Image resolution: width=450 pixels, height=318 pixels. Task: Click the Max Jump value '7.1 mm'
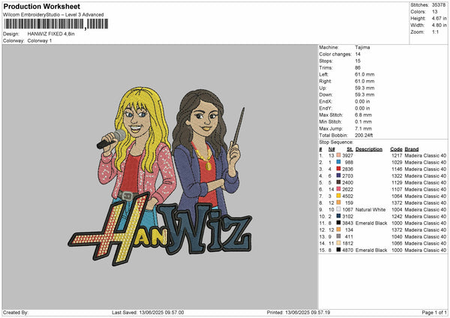click(x=363, y=128)
